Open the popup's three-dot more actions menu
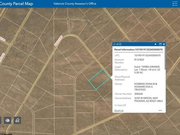The height and width of the screenshot is (135, 180). tap(160, 111)
